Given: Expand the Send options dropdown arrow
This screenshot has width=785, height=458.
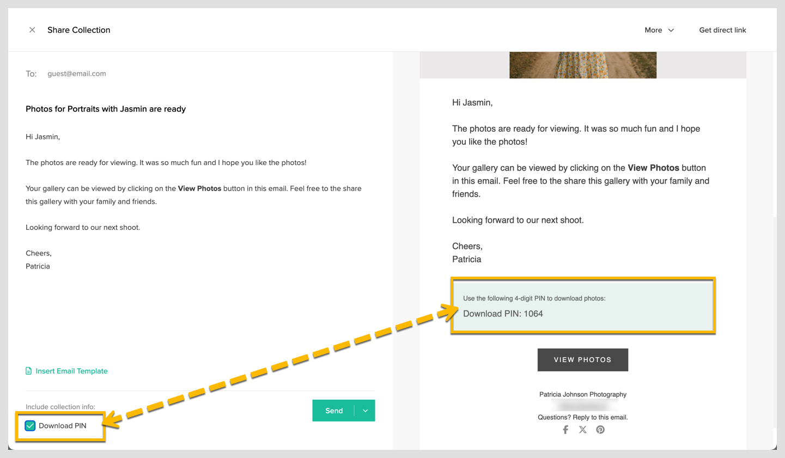Looking at the screenshot, I should click(x=365, y=411).
